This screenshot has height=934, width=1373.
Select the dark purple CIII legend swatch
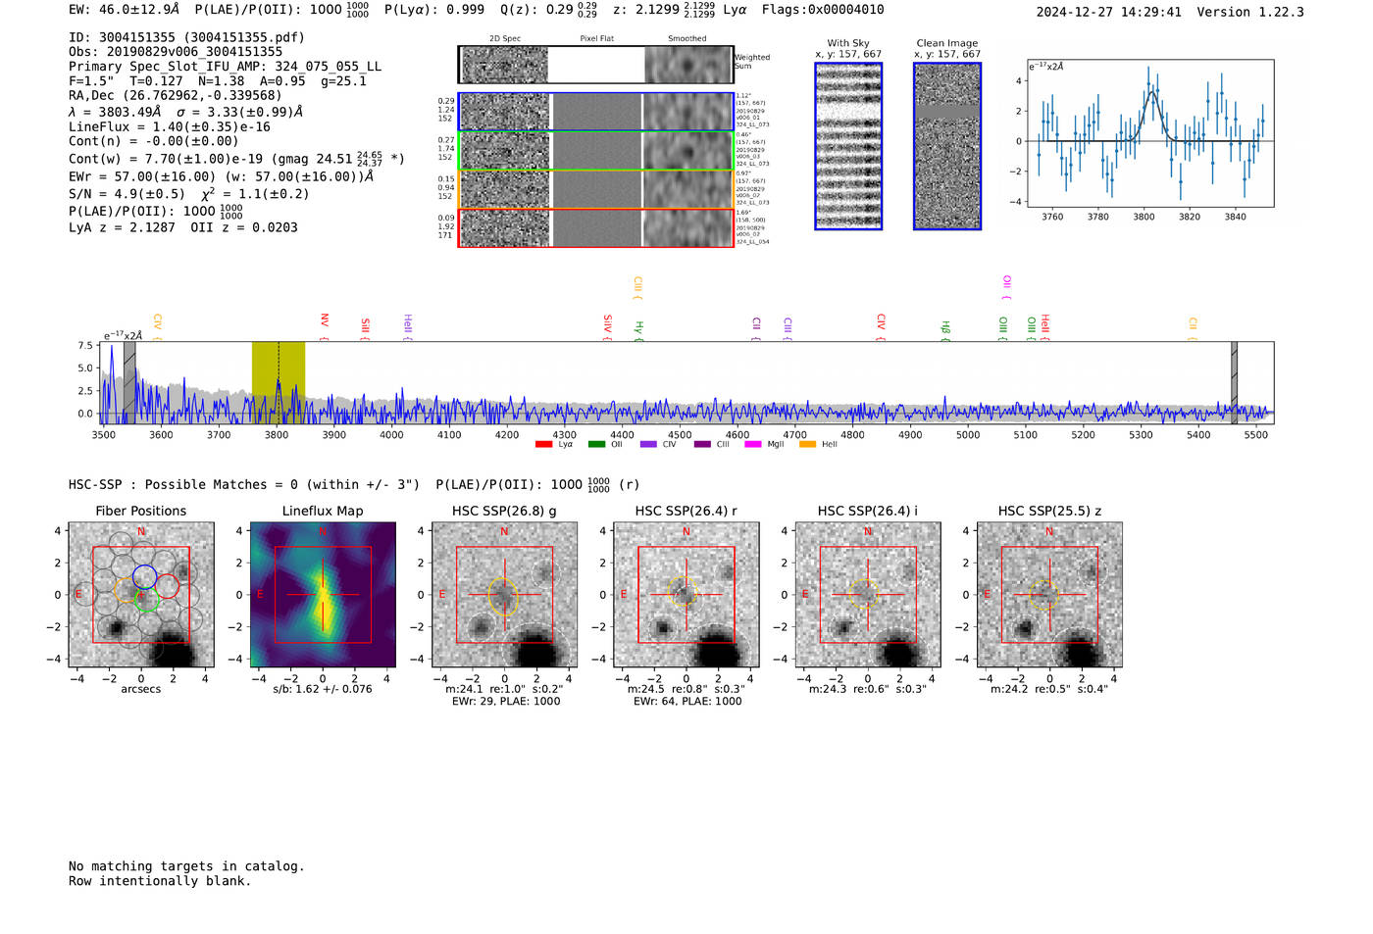tap(702, 445)
